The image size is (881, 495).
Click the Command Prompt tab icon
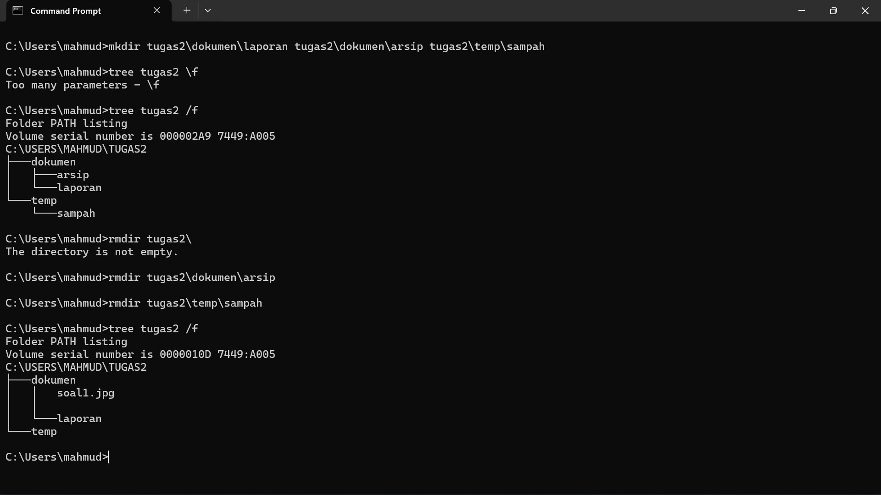(x=17, y=11)
